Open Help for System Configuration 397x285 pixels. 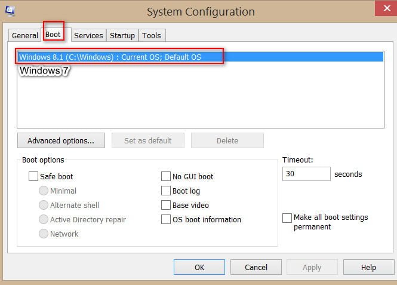pyautogui.click(x=369, y=267)
